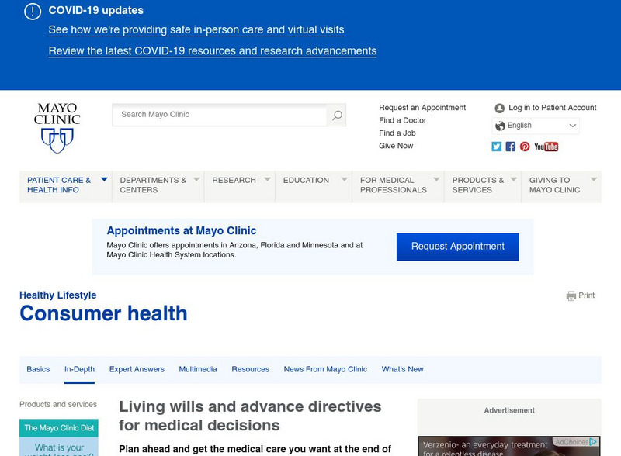Viewport: 621px width, 456px height.
Task: Open PATIENT CARE & HEALTH INFO menu
Action: pyautogui.click(x=62, y=185)
